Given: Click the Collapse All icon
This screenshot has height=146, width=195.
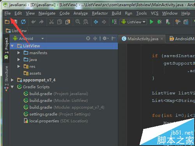Looking at the screenshot, I should [95, 39].
